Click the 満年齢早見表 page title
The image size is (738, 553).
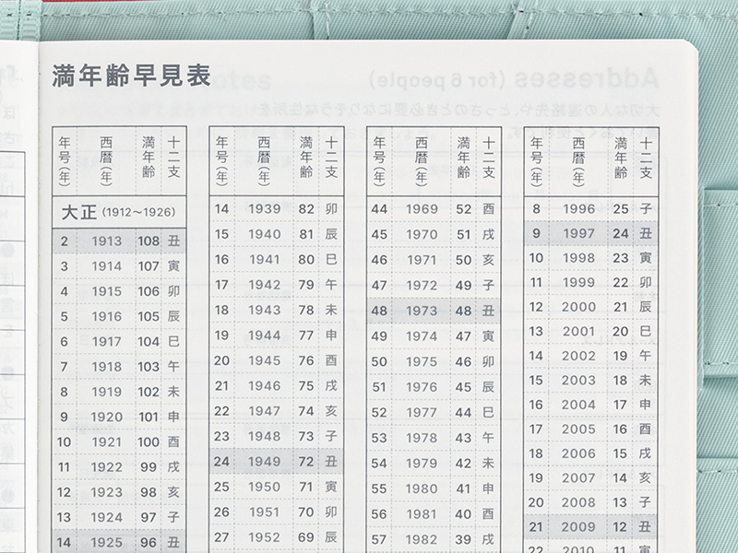click(x=131, y=76)
